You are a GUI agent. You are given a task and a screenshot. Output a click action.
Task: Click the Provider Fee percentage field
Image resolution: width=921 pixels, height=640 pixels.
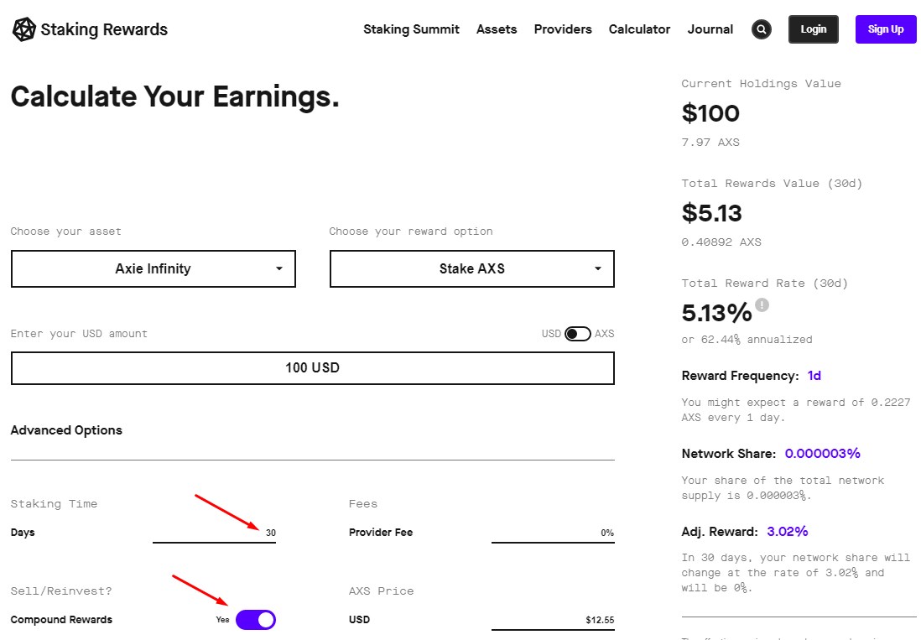(553, 533)
